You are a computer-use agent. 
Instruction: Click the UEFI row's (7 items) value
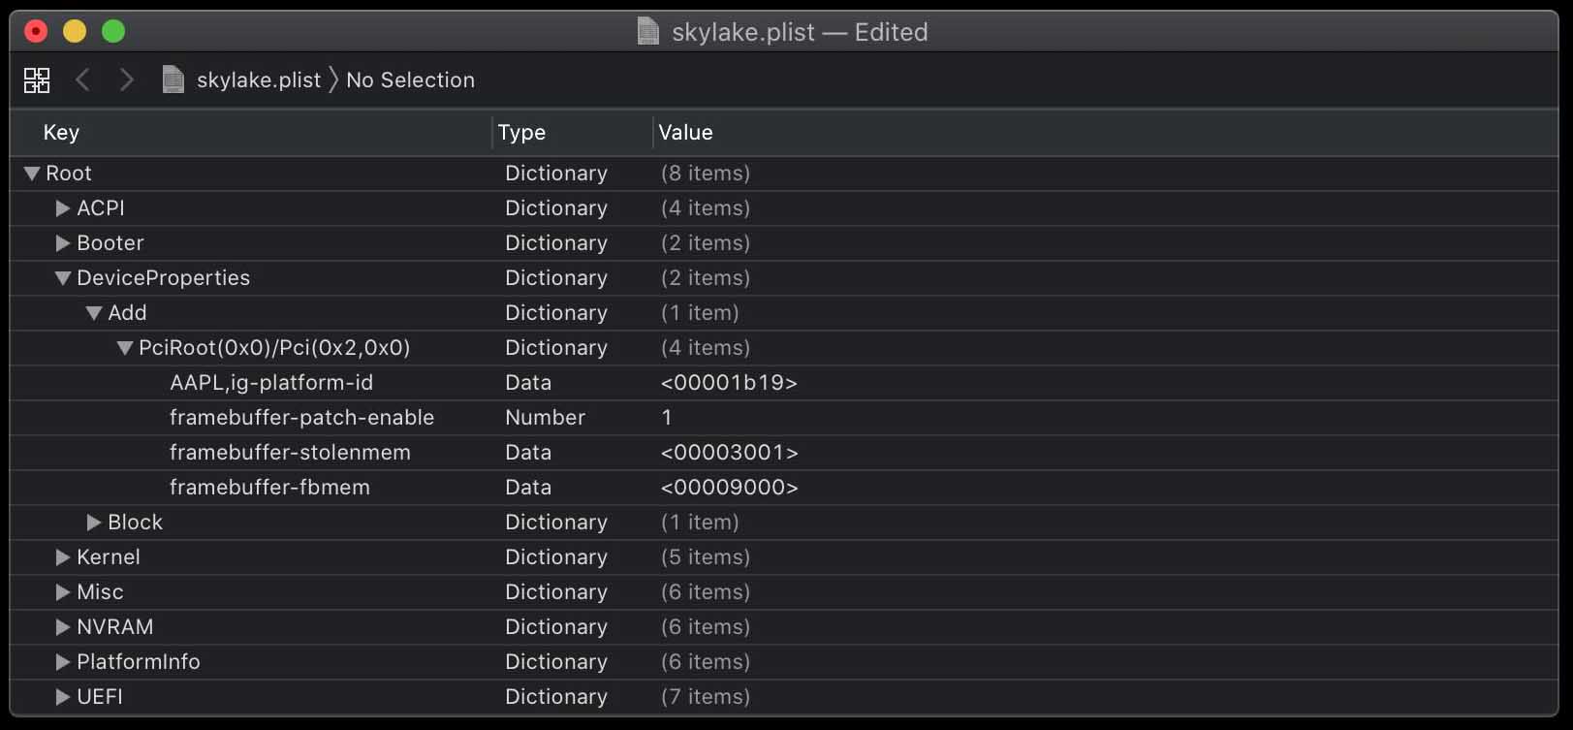tap(706, 697)
